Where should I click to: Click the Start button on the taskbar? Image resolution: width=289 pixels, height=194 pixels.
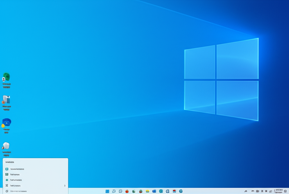107,191
